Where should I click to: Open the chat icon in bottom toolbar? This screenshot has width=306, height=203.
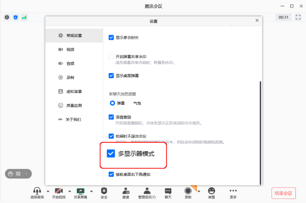pos(168,191)
